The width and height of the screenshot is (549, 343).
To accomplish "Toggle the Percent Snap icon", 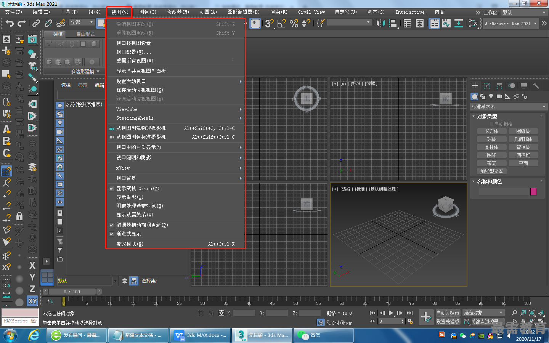I will (x=294, y=24).
